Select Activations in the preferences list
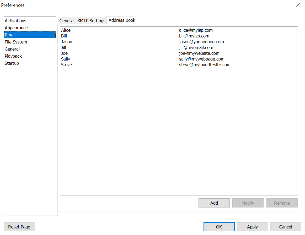 pos(15,21)
